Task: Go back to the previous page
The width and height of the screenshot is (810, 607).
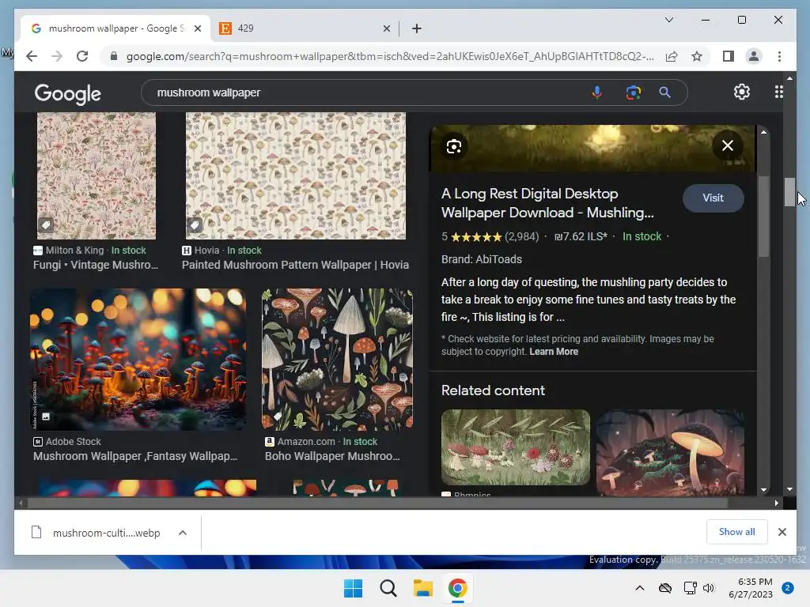Action: (32, 56)
